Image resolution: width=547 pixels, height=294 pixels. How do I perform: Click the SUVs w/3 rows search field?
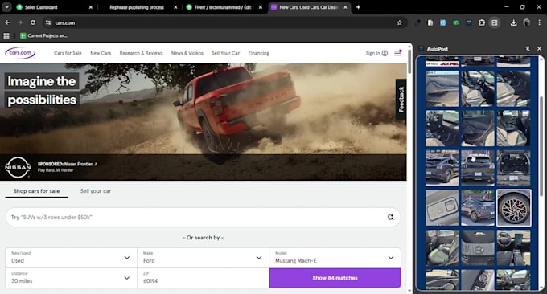(203, 218)
